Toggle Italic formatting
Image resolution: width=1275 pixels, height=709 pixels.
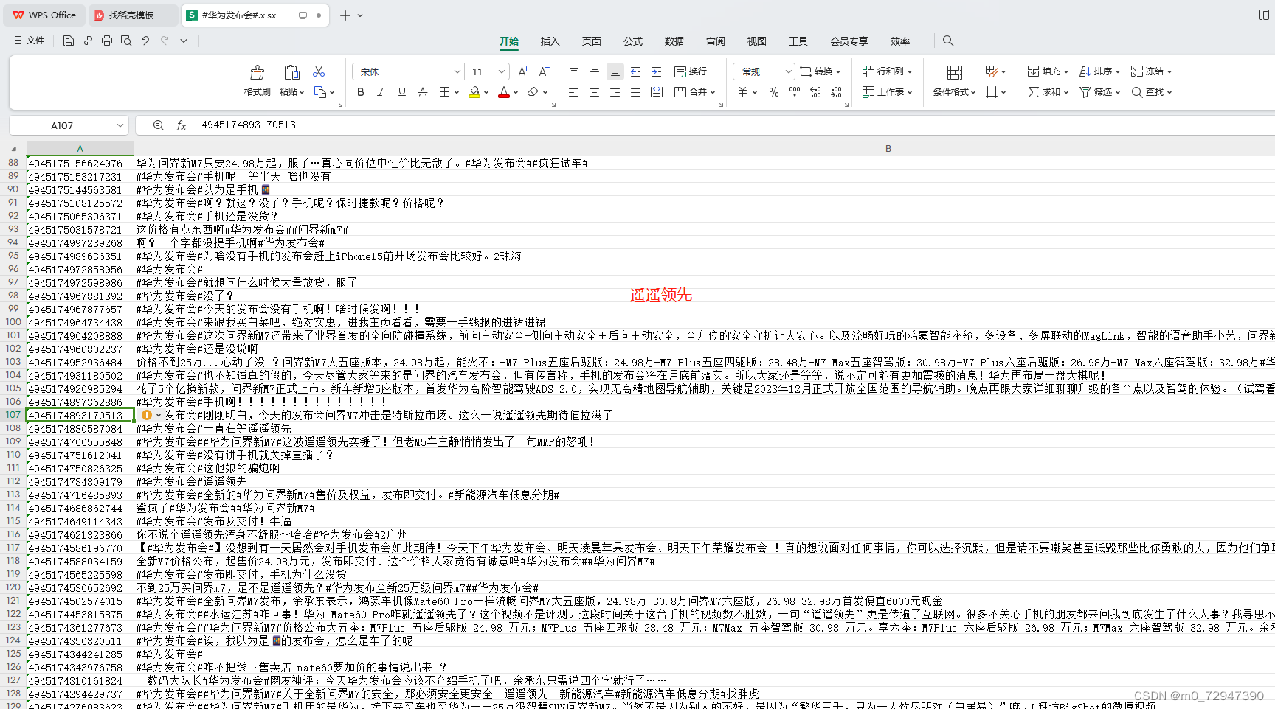pyautogui.click(x=381, y=92)
